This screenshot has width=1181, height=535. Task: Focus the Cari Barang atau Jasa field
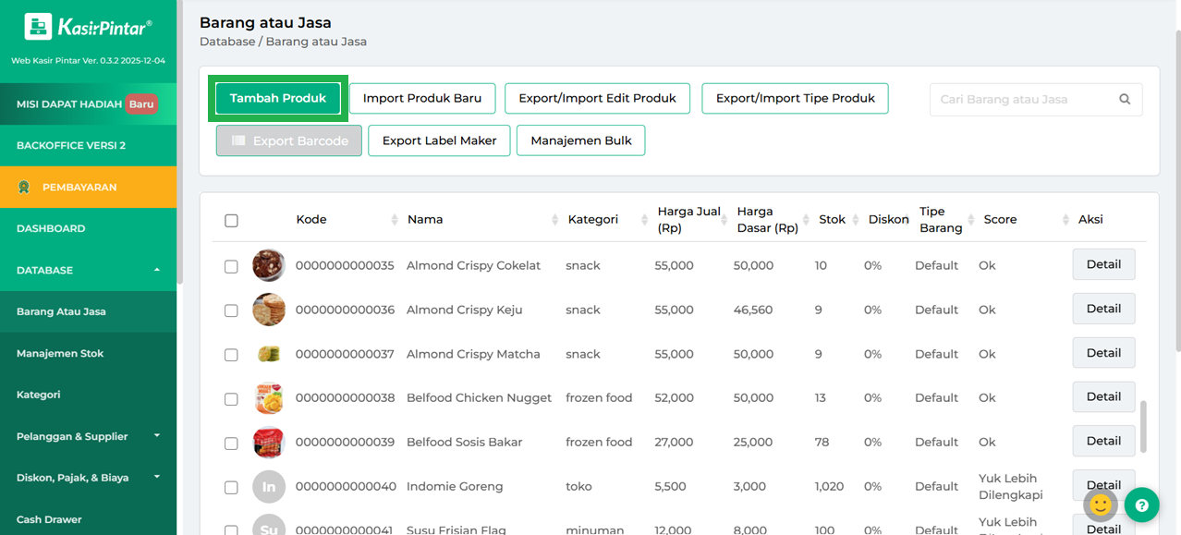point(1021,100)
